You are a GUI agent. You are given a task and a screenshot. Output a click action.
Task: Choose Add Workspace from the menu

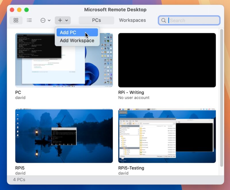click(77, 41)
